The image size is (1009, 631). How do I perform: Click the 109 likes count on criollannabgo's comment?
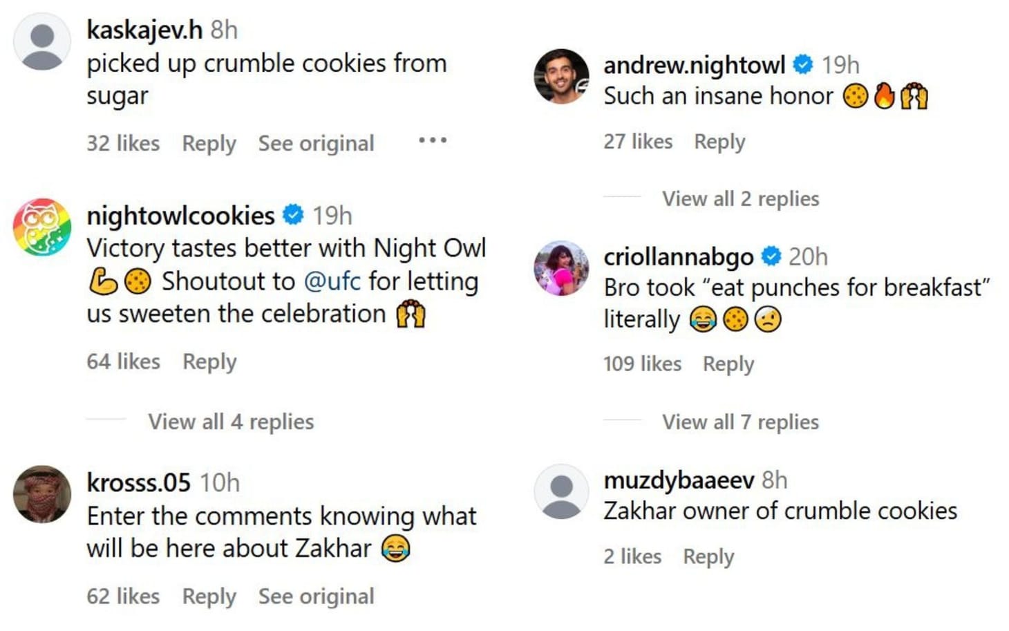642,363
